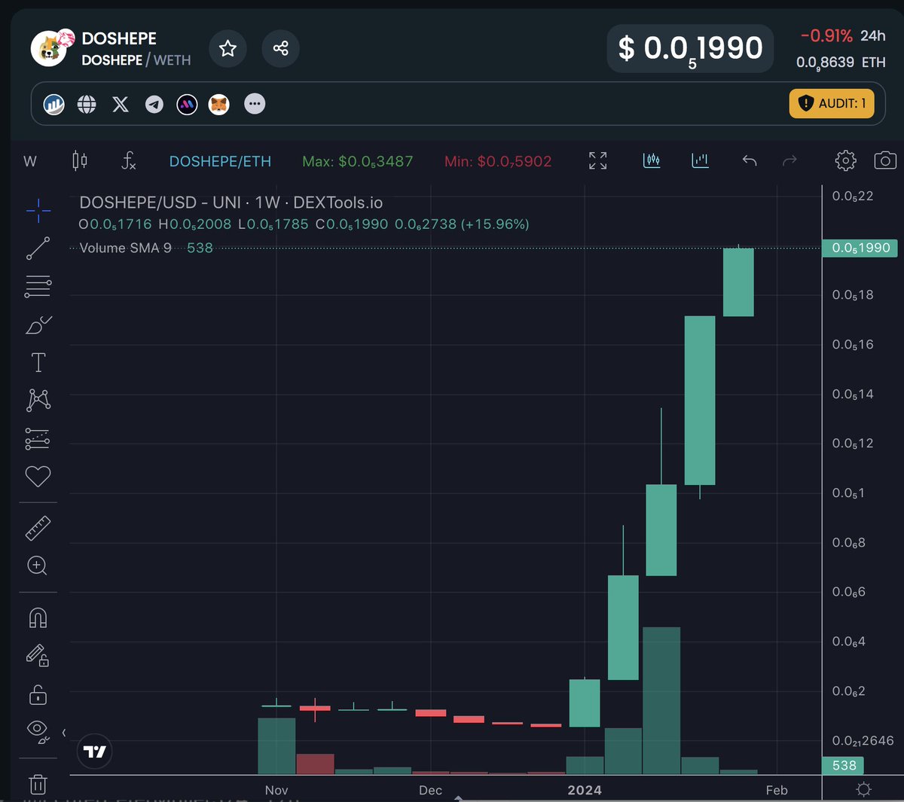This screenshot has height=802, width=904.
Task: Click the $ 0.0₅1990 price display
Action: pos(690,50)
